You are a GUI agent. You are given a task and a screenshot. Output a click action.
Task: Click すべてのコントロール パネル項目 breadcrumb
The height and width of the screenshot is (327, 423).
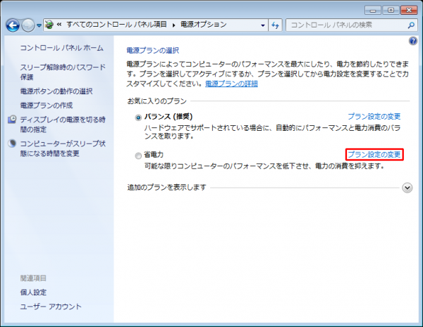(x=116, y=25)
